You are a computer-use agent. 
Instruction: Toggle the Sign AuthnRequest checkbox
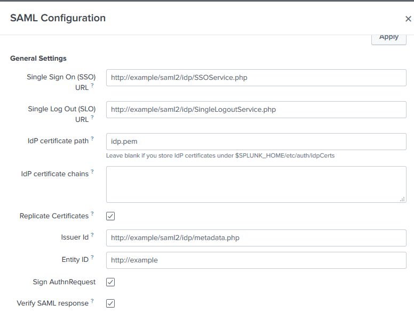click(x=110, y=282)
